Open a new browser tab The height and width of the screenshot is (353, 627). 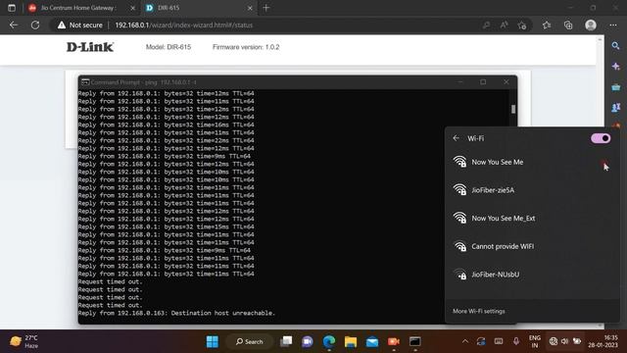266,8
